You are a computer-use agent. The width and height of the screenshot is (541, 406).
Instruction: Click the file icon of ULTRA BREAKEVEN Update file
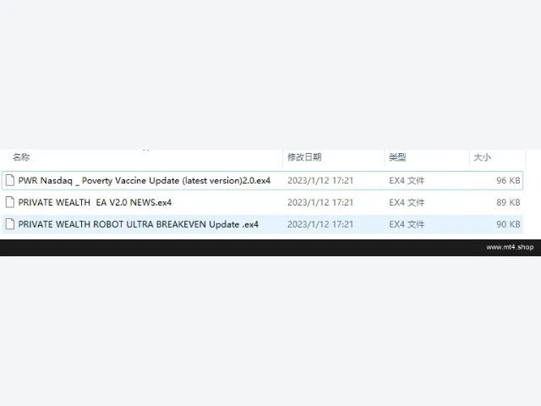pos(10,224)
